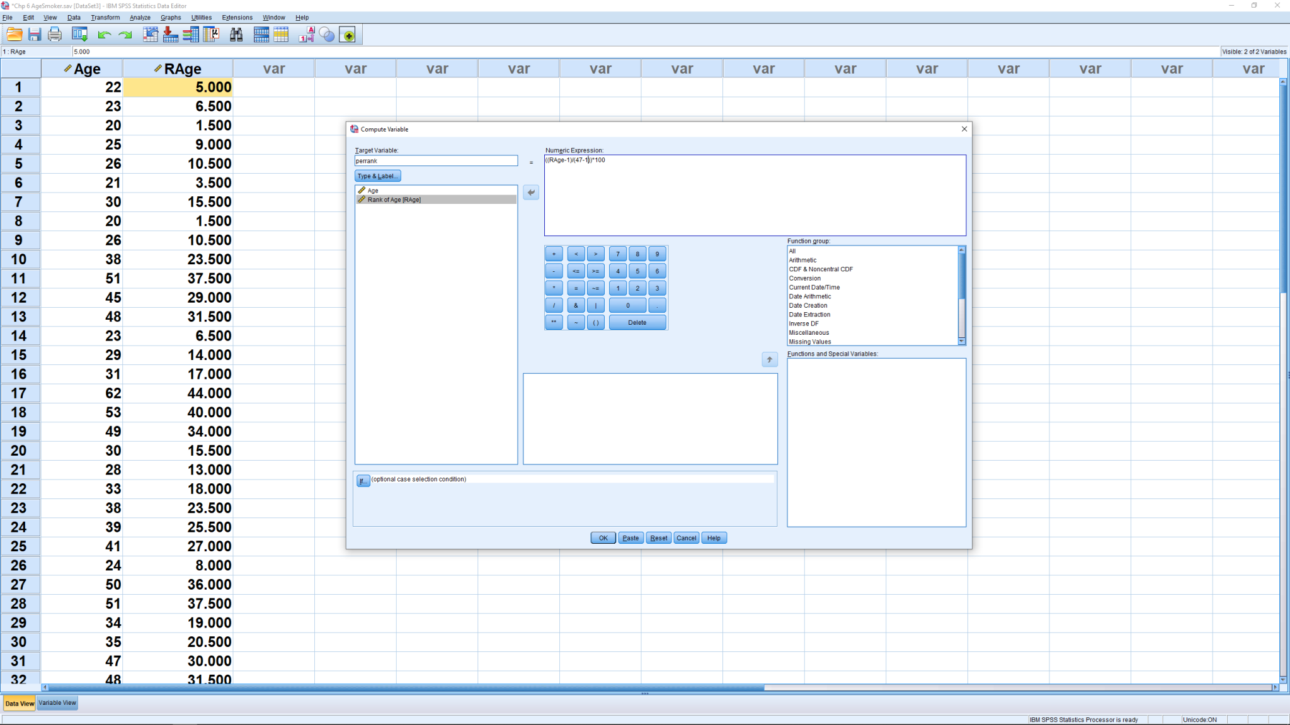Switch to the Variable View tab

57,703
